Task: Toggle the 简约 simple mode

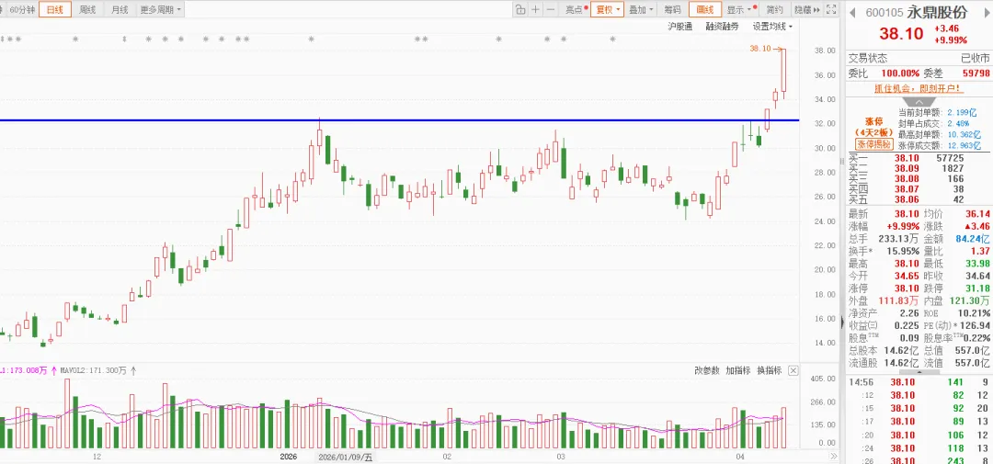Action: point(774,9)
